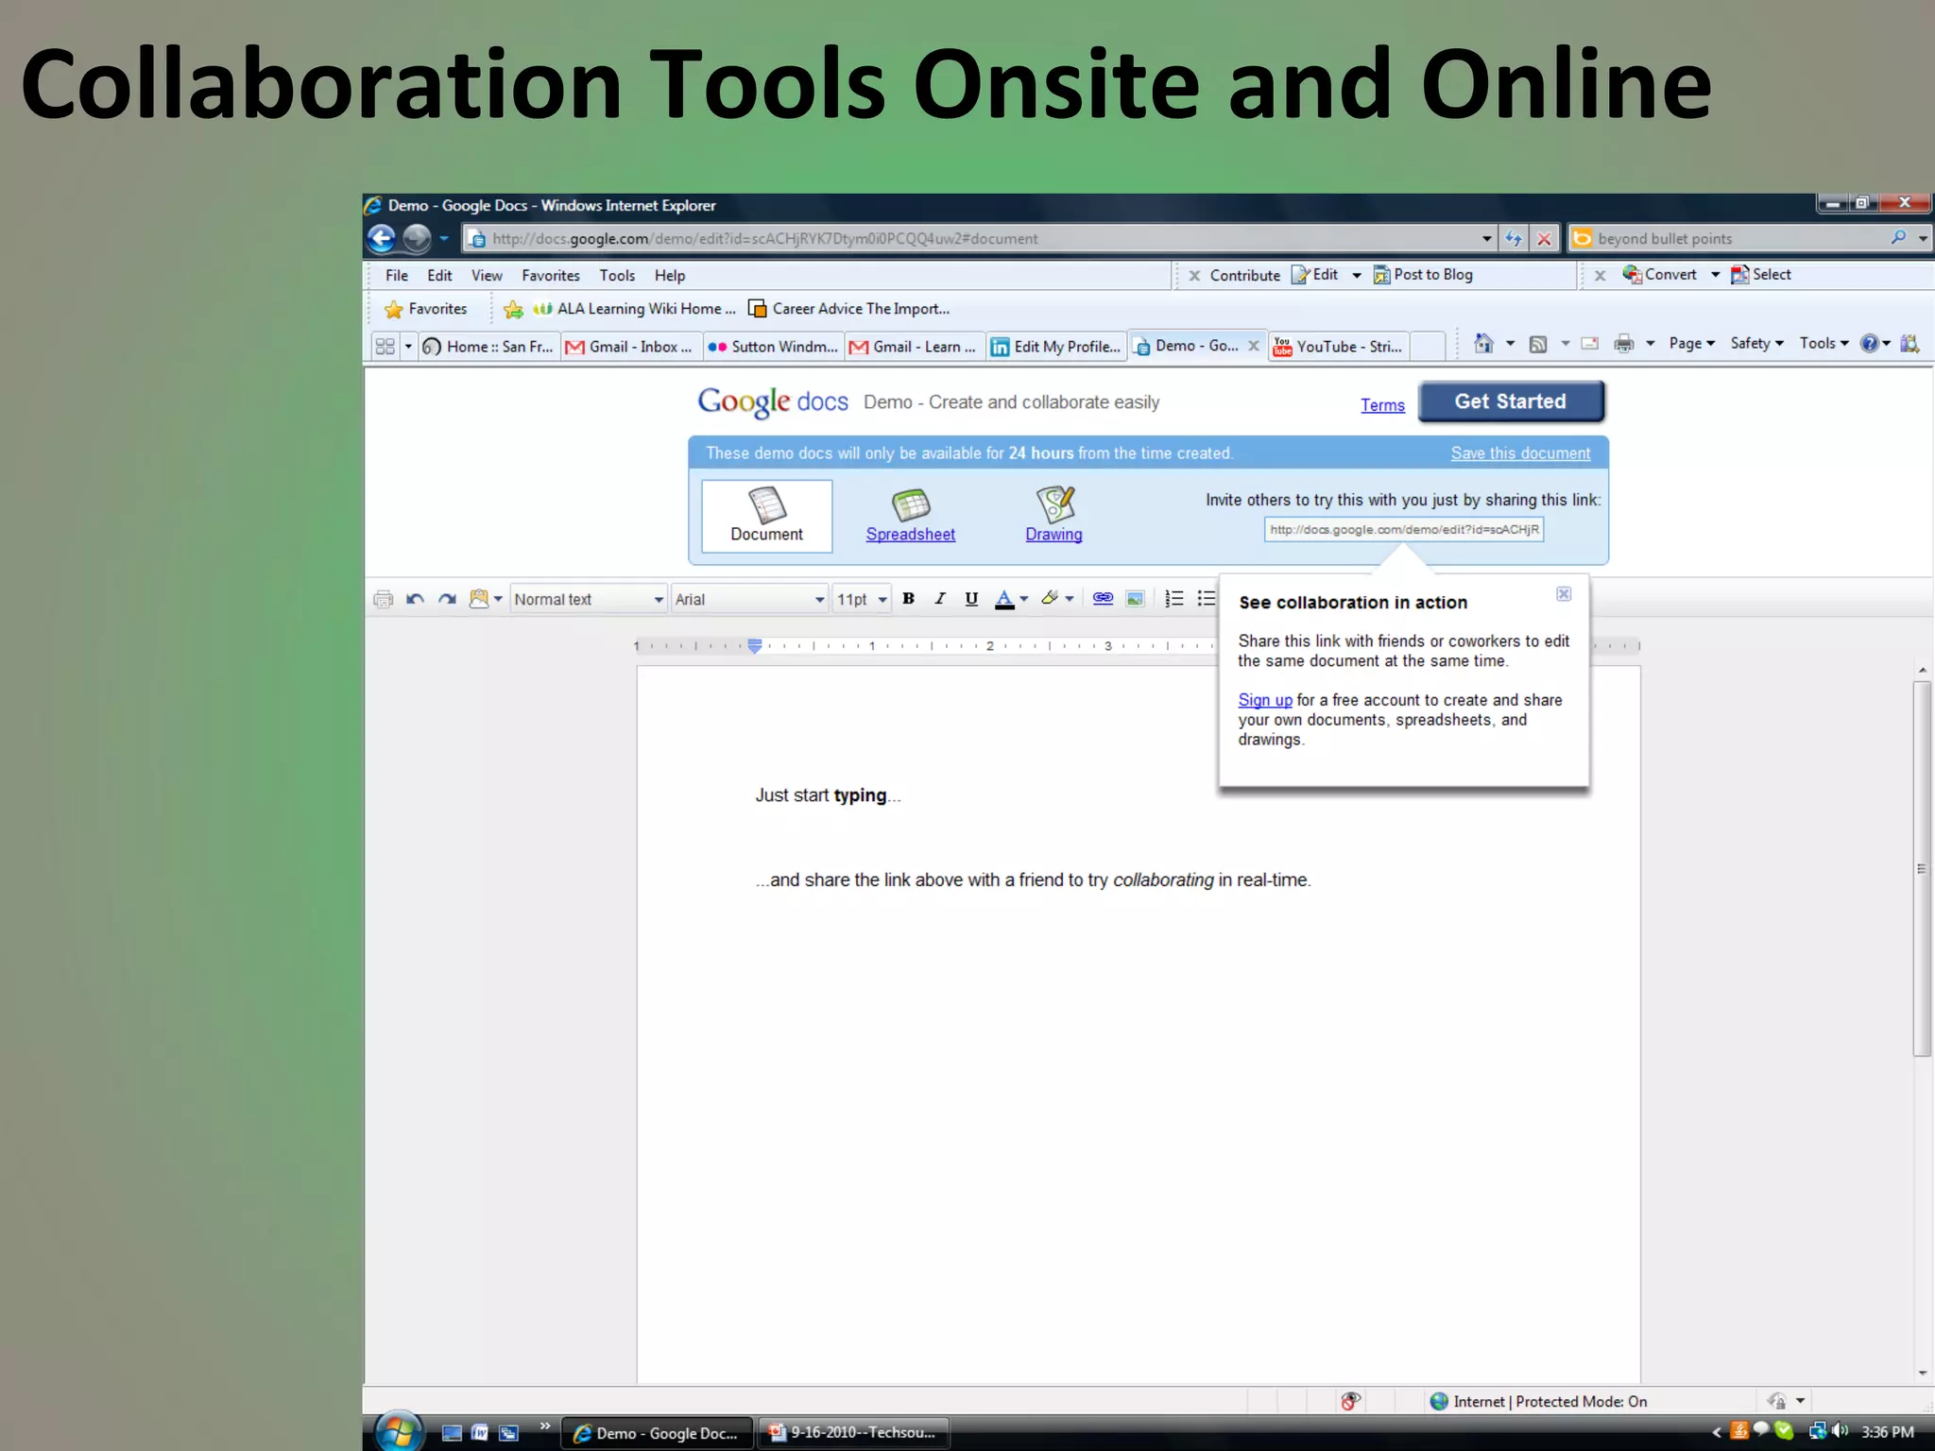Open the ALA Learning Wiki Home favorite
Screen dimensions: 1935x1451
(634, 309)
